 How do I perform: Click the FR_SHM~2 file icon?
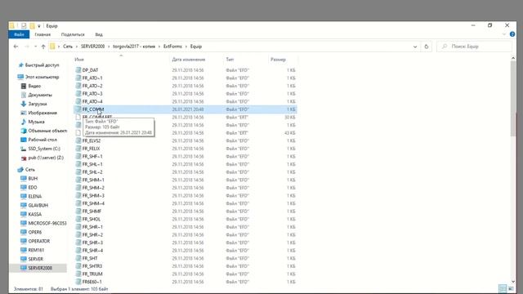(78, 188)
